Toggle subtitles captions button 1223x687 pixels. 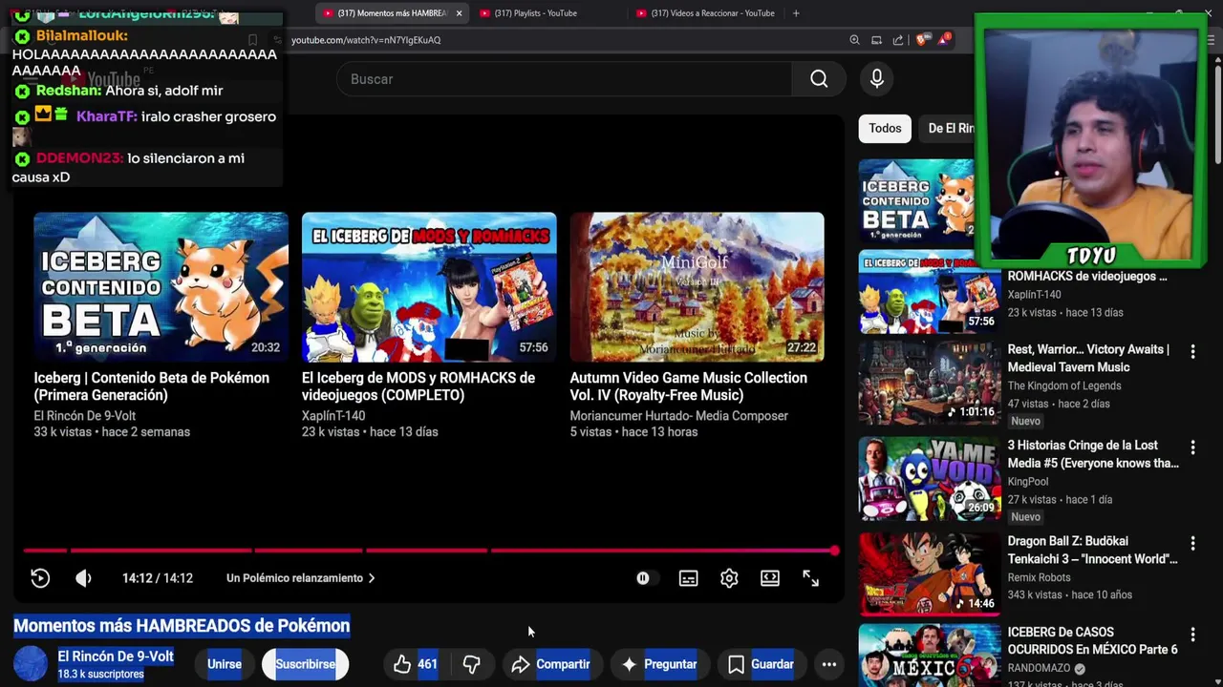689,578
